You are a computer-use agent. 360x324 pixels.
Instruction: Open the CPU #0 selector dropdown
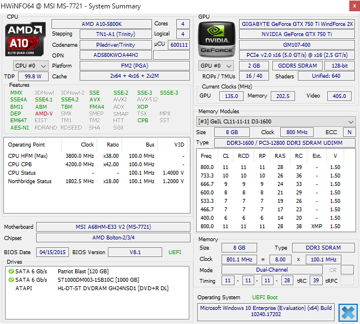31,66
